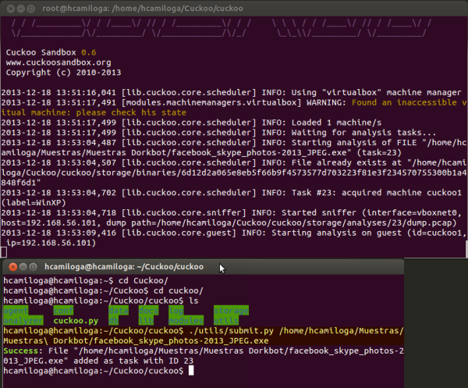Click the 'db' directory name
This screenshot has width=468, height=388.
tap(113, 321)
